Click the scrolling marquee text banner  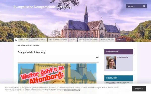click(58, 59)
